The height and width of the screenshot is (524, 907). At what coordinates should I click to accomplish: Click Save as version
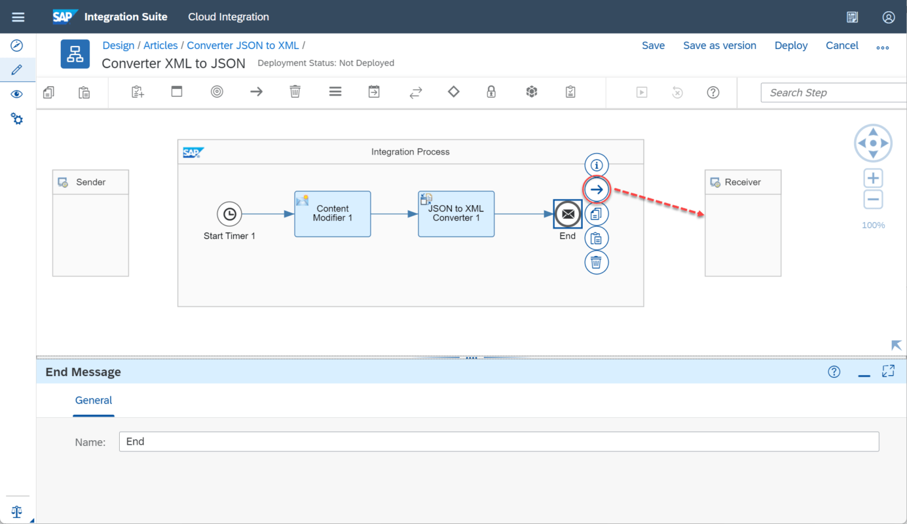[x=720, y=45]
